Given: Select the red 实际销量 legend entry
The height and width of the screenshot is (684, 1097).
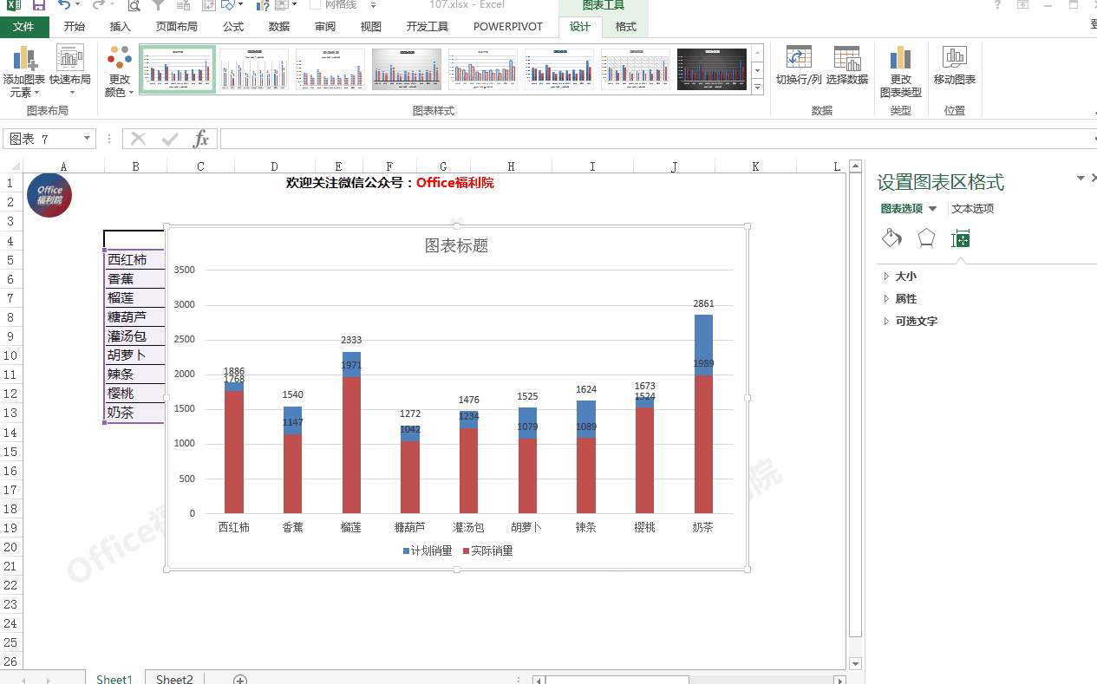Looking at the screenshot, I should pos(487,550).
